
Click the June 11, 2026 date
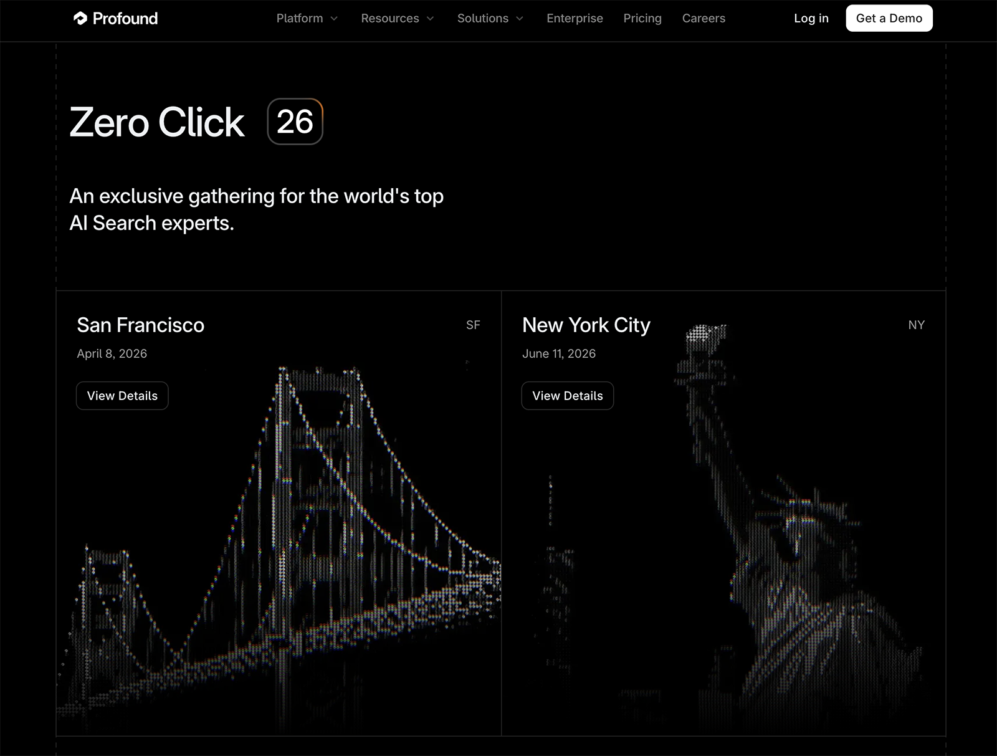point(559,354)
